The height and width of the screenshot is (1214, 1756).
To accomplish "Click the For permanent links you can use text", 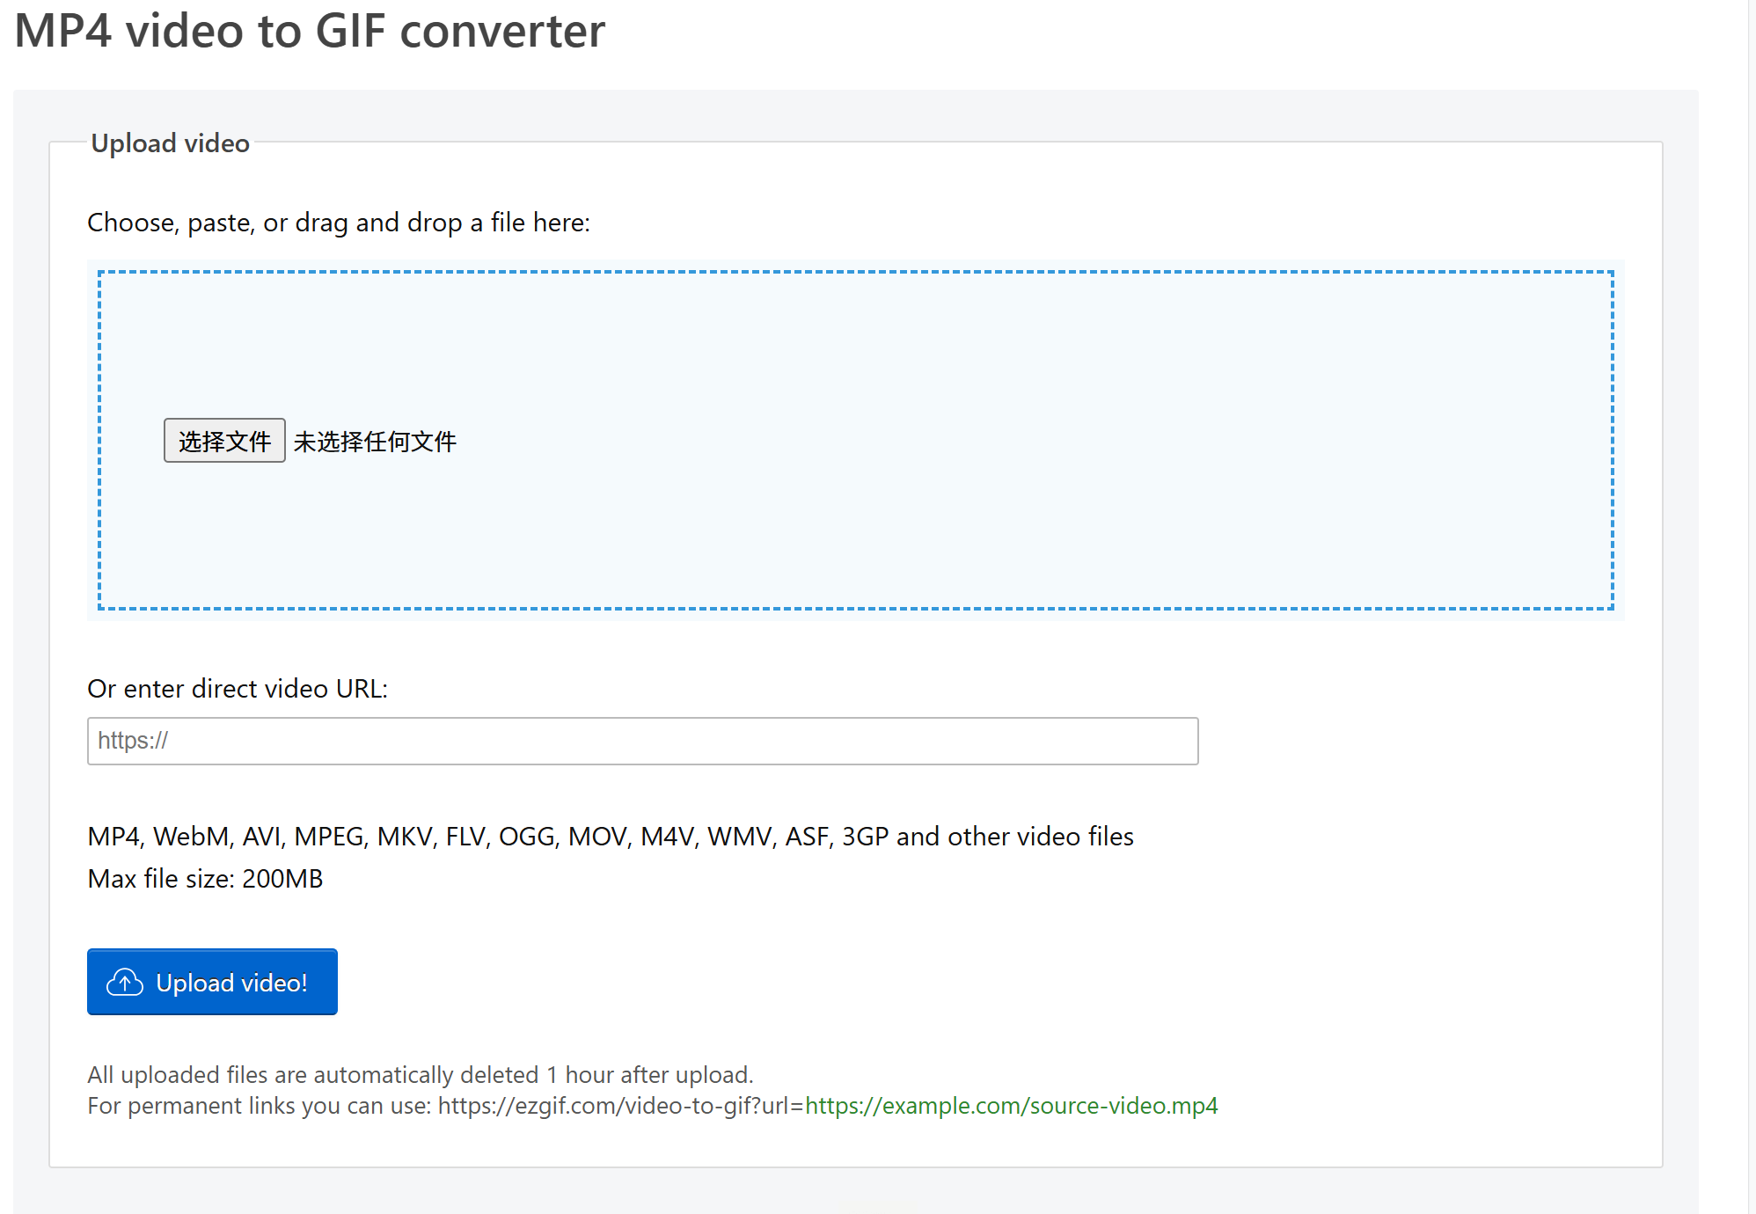I will [260, 1106].
